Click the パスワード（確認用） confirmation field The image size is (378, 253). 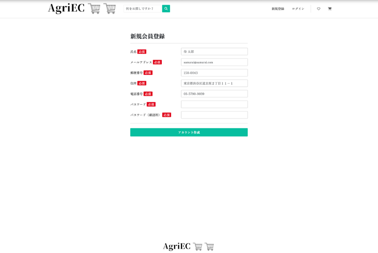pos(214,115)
